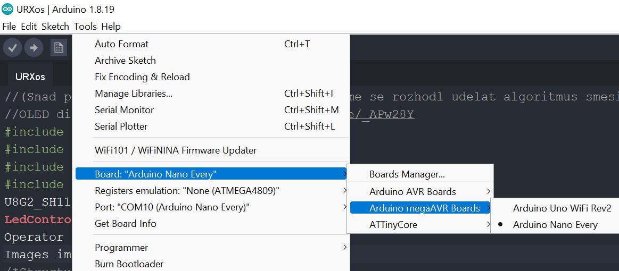
Task: Open Boards Manager
Action: click(407, 174)
